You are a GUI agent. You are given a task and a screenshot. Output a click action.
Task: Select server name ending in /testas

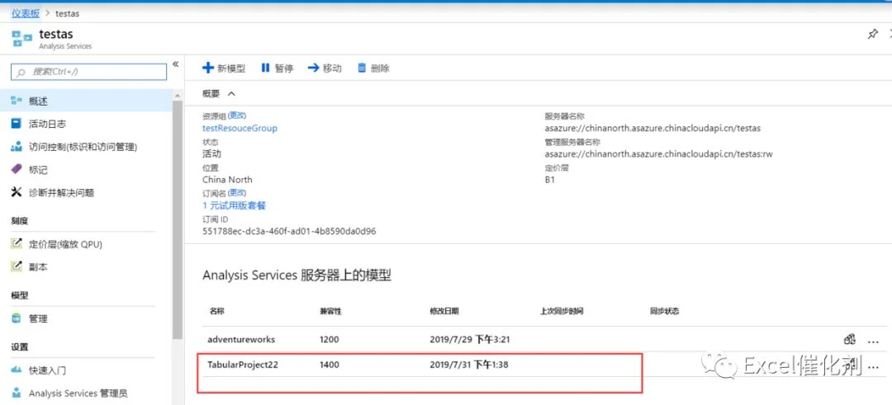pyautogui.click(x=652, y=128)
